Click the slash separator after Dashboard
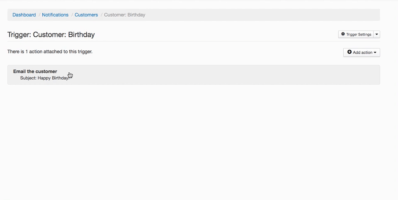Screen dimensions: 398x200 (x=39, y=15)
